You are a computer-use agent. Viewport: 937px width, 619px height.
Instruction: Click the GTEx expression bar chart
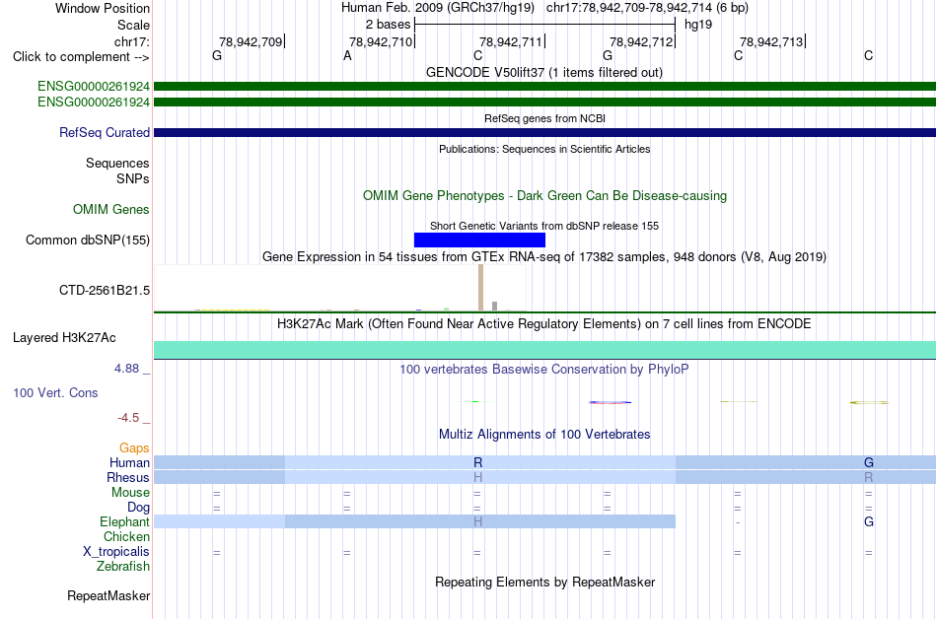[x=340, y=289]
